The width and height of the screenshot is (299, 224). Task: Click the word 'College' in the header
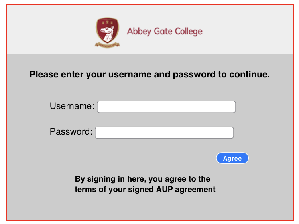click(x=189, y=31)
